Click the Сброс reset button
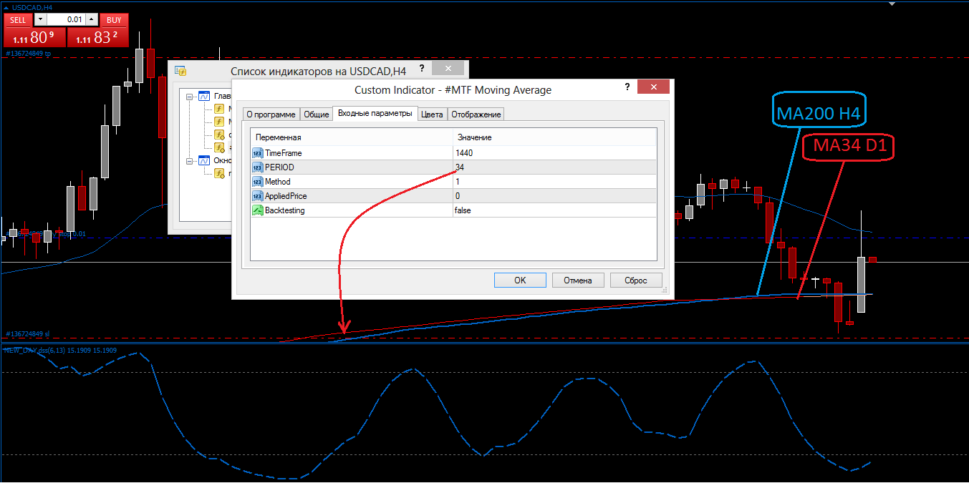Image resolution: width=969 pixels, height=483 pixels. [x=636, y=280]
